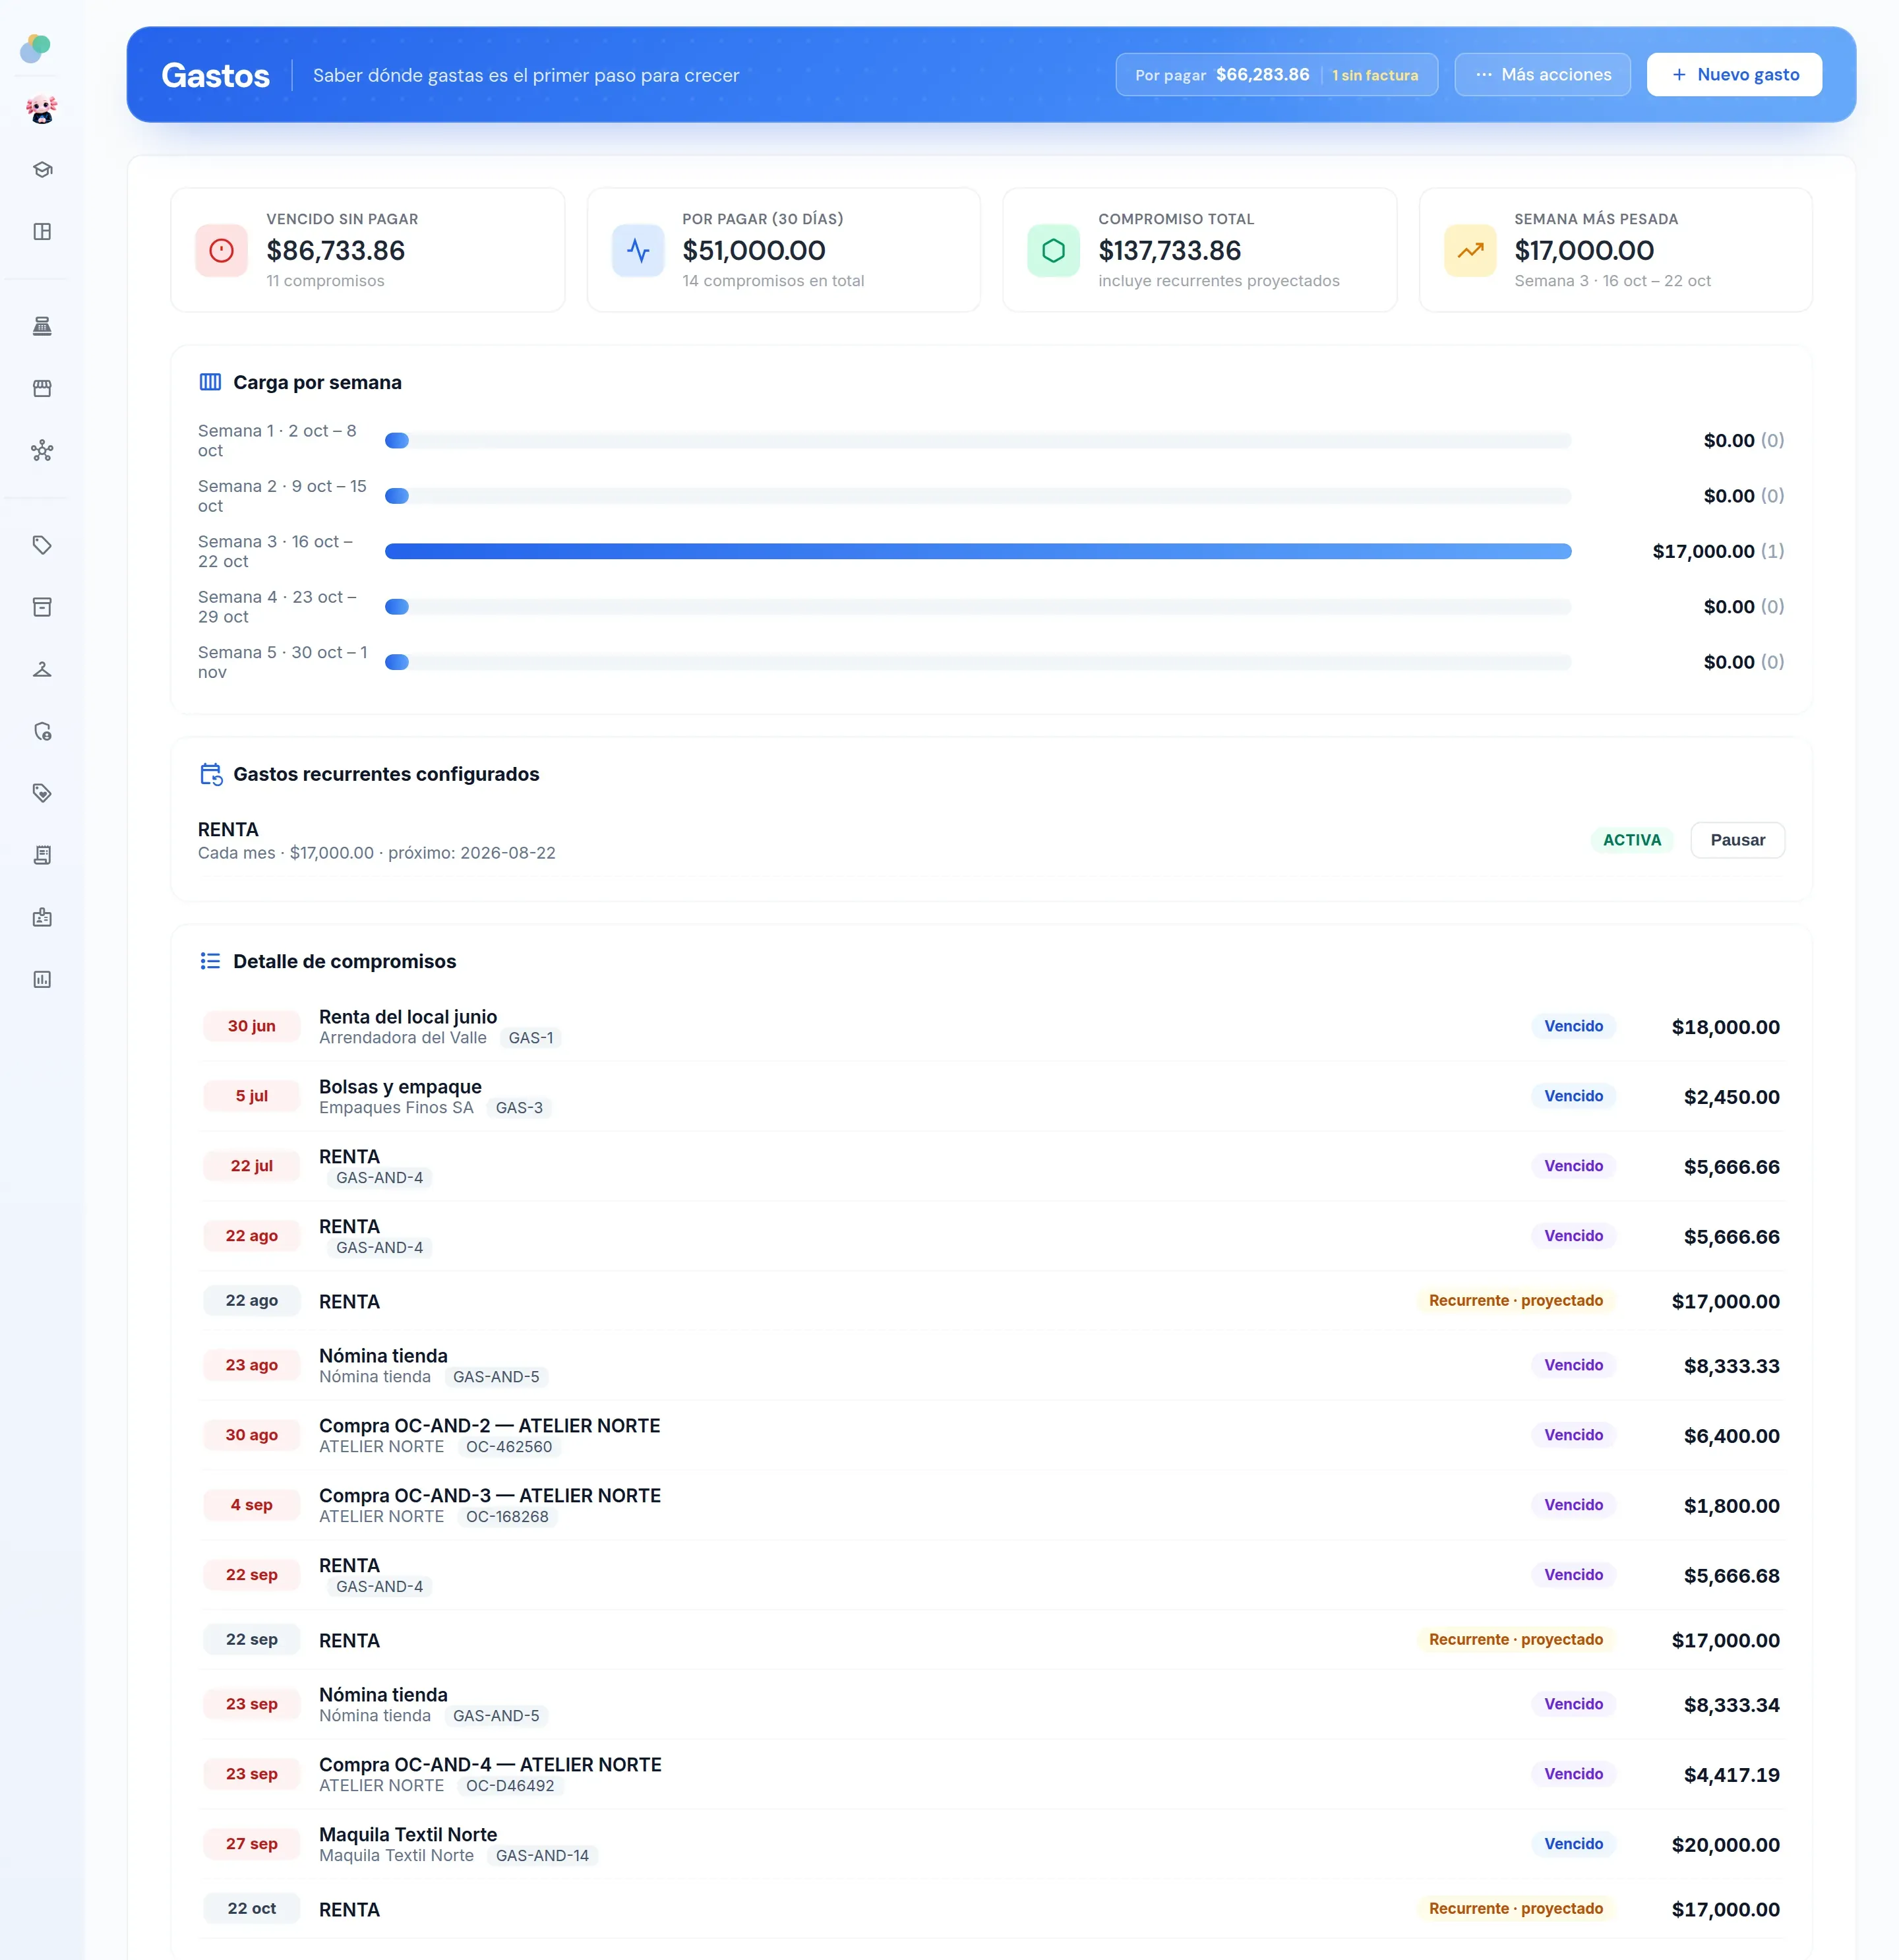The image size is (1899, 1960).
Task: Open the archive box sidebar icon
Action: pos(42,607)
